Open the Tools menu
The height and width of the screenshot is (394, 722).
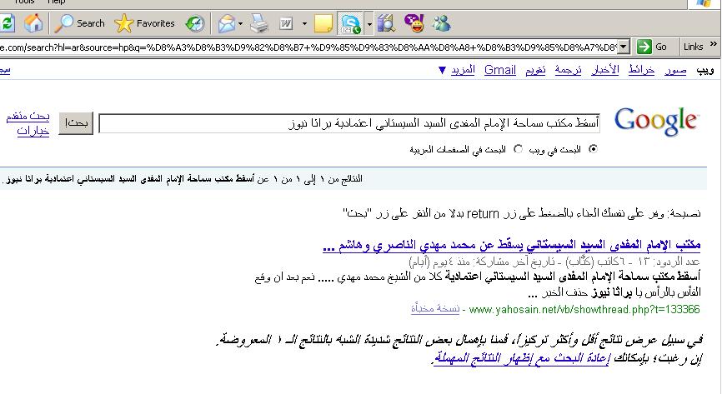[24, 2]
